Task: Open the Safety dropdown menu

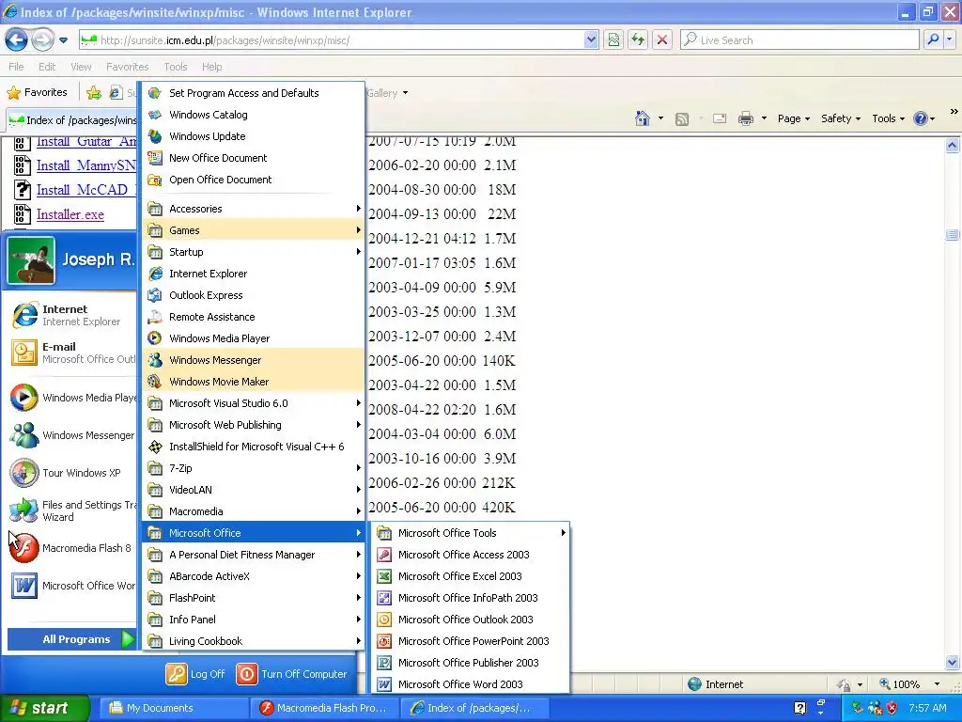Action: (841, 118)
